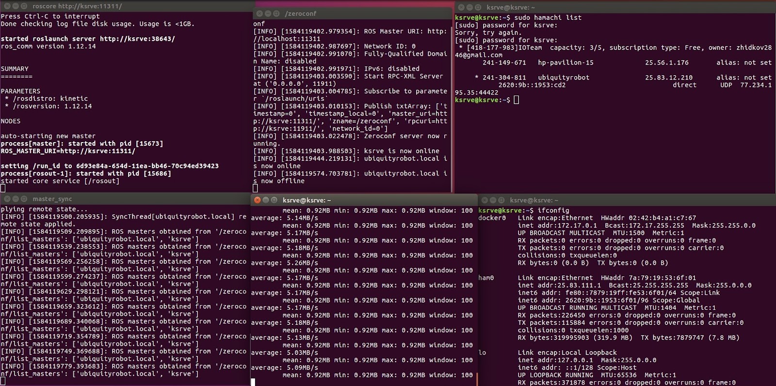The height and width of the screenshot is (386, 776).
Task: Close the ifconfig terminal window
Action: (x=484, y=200)
